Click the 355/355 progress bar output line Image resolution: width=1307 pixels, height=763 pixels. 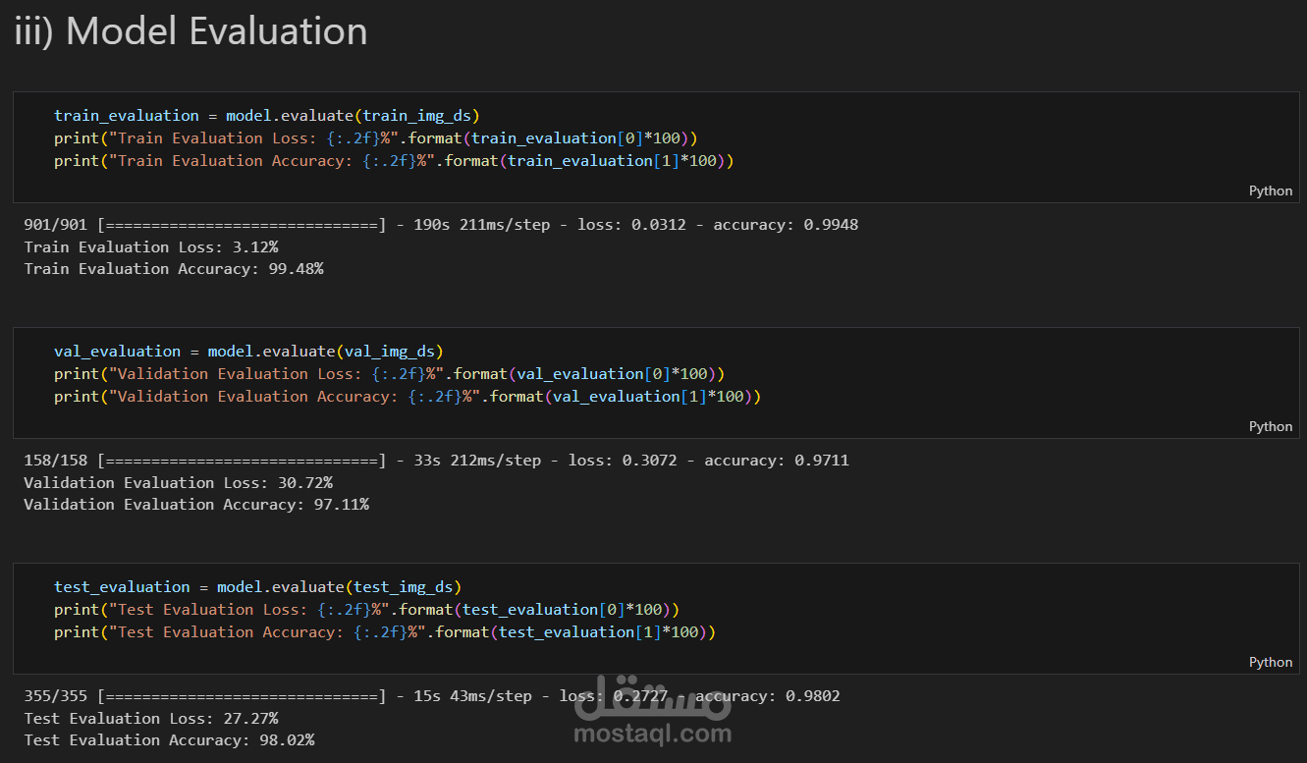432,696
